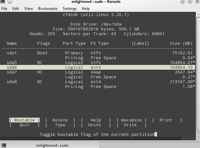Select the Bootable option
This screenshot has width=200, height=148.
point(24,120)
